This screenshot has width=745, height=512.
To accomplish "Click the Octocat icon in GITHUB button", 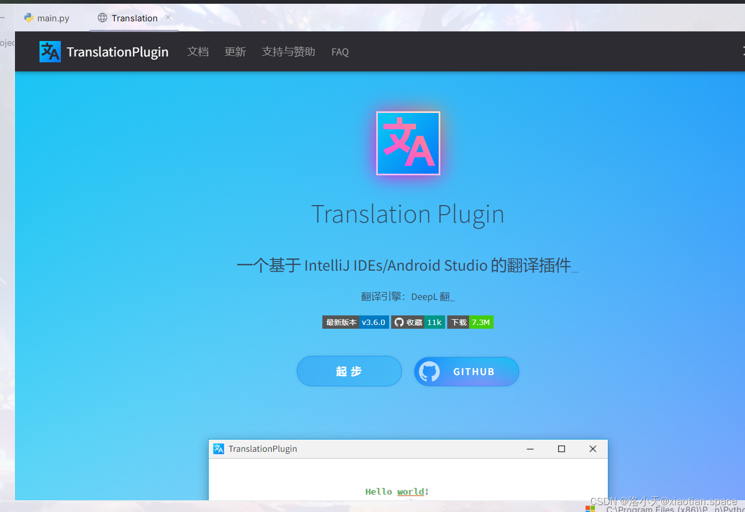I will pyautogui.click(x=429, y=371).
